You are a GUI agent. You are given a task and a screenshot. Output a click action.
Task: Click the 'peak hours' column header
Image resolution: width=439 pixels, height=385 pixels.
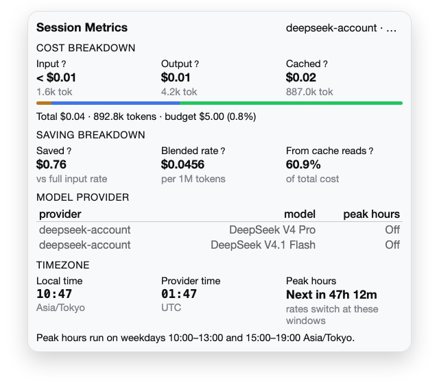[372, 214]
